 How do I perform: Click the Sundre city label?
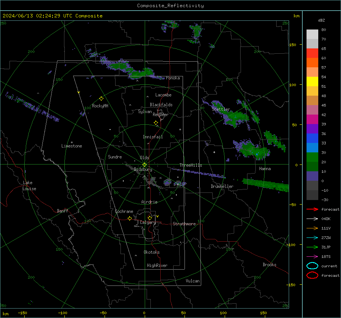click(x=115, y=157)
